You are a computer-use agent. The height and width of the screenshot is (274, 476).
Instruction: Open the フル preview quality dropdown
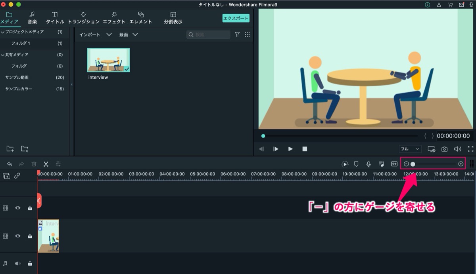(x=410, y=149)
